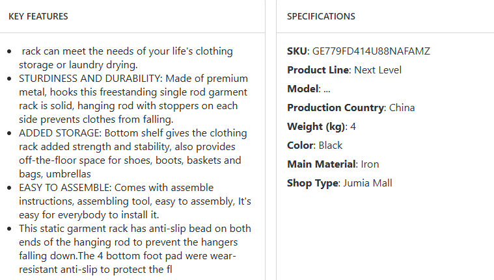Click the "This static garment rack" paragraph
The width and height of the screenshot is (494, 280).
point(133,249)
